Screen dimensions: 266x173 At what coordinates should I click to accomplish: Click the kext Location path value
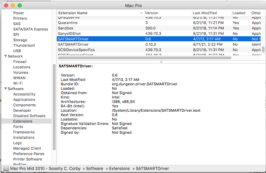click(156, 110)
